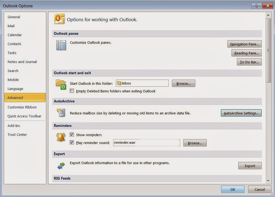275x197 pixels.
Task: Switch to Language options
Action: 25,89
